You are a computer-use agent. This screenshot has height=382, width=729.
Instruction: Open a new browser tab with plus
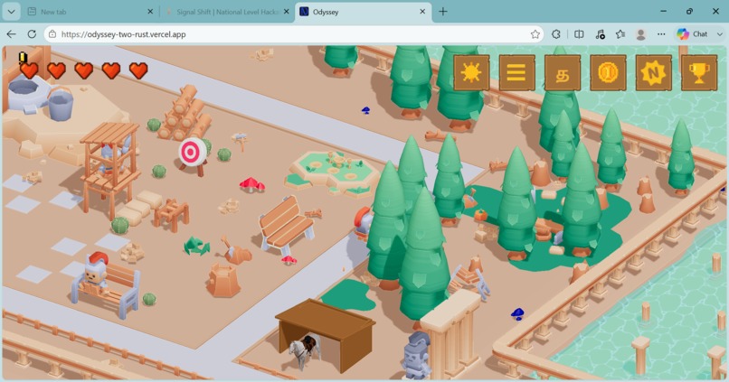click(x=442, y=12)
